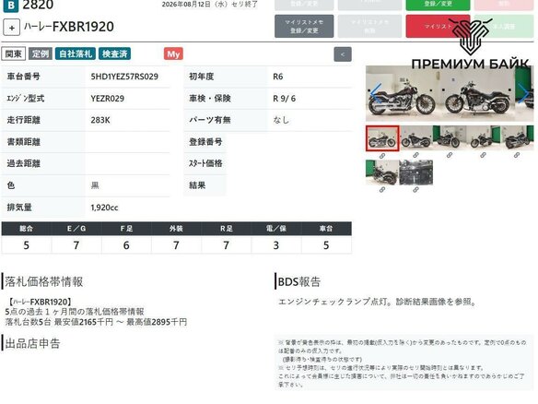Click the gray マイリストメモ 登録/変更 button

304,26
